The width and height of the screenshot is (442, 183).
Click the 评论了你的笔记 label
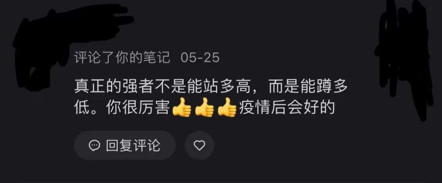[x=122, y=58]
